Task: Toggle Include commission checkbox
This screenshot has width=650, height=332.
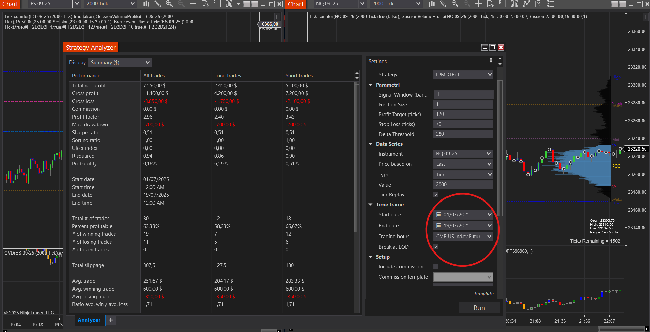Action: (x=436, y=267)
